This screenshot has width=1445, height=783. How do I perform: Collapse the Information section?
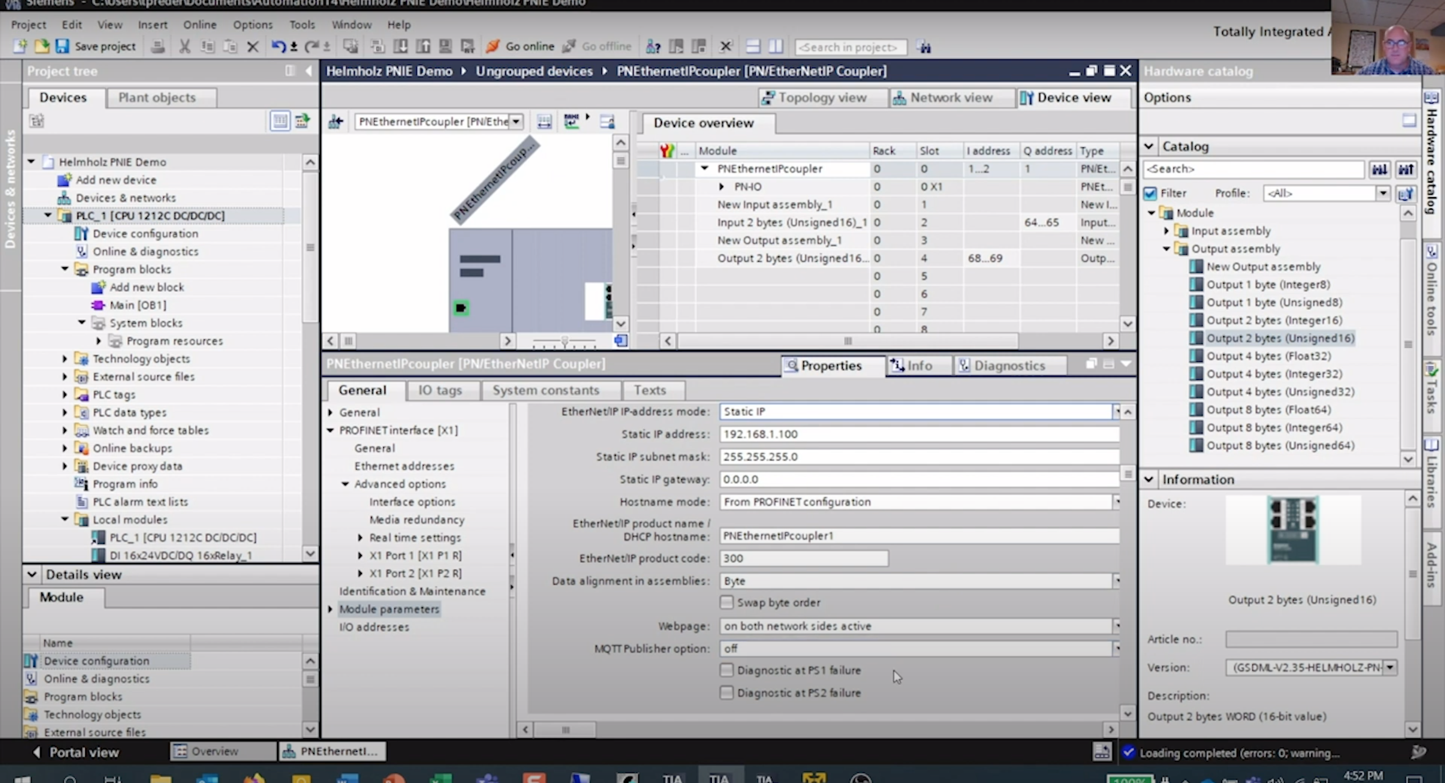click(x=1148, y=479)
